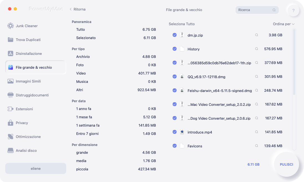Uncheck QQ_v6.9.17-12118.dmg checkbox

pyautogui.click(x=175, y=76)
